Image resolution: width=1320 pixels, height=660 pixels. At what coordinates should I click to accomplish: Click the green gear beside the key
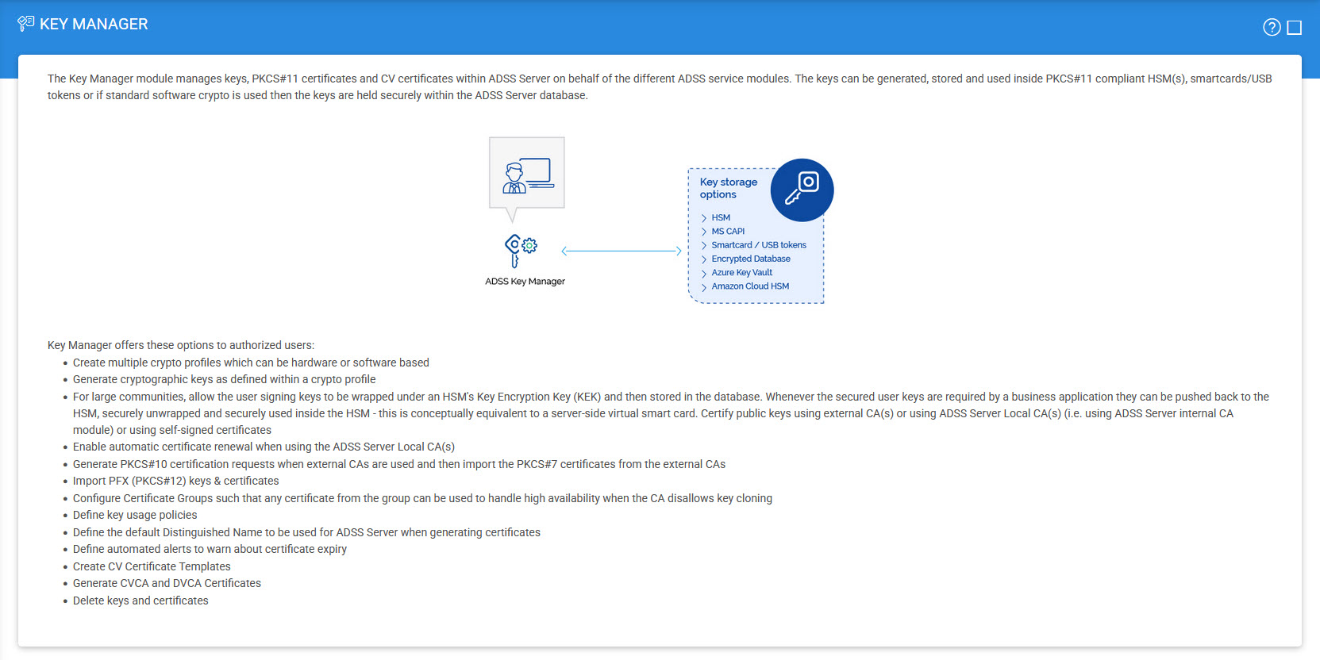(x=529, y=246)
